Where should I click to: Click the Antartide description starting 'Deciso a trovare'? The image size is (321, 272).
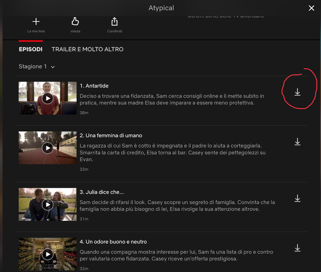coord(172,99)
